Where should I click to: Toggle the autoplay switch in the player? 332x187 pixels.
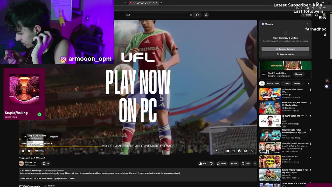[228, 151]
